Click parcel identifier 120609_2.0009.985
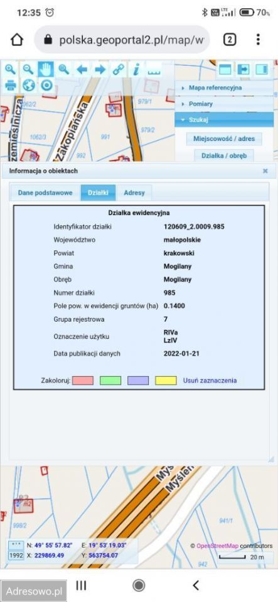This screenshot has height=602, width=278. tap(194, 226)
